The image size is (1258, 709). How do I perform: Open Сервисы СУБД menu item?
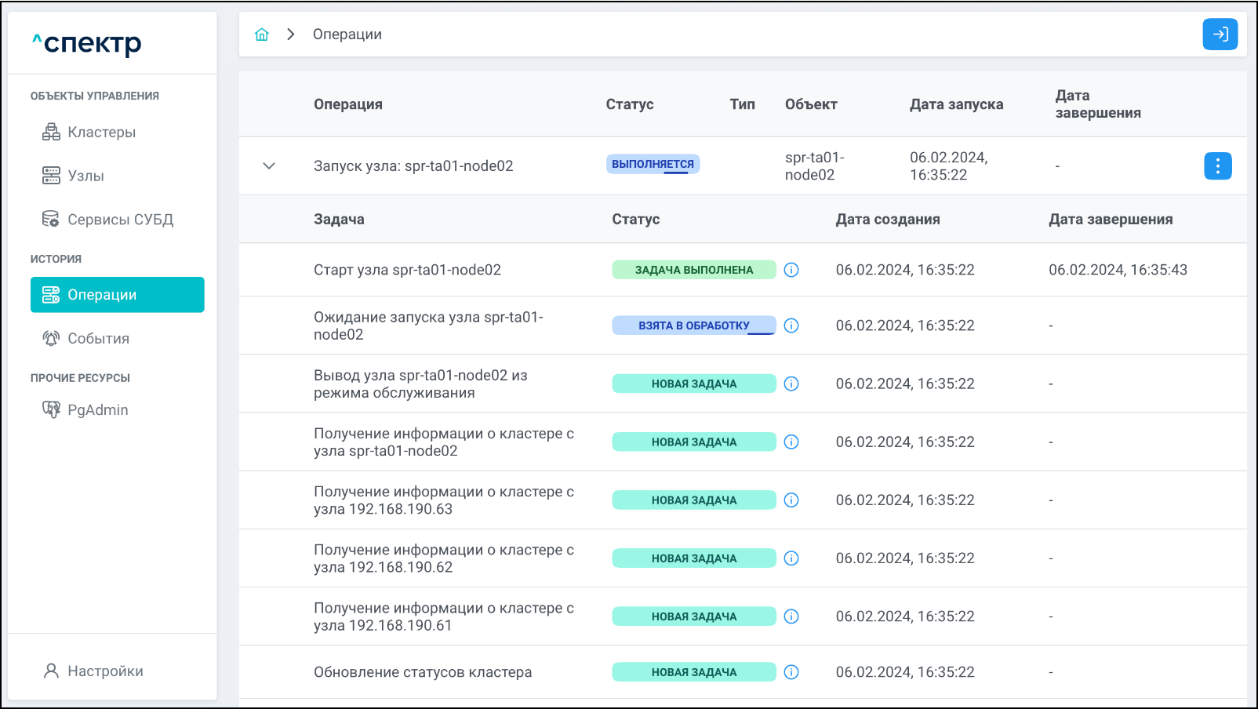point(119,220)
